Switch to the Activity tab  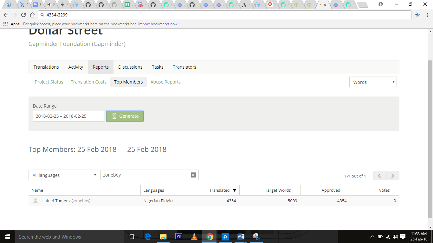[x=76, y=67]
